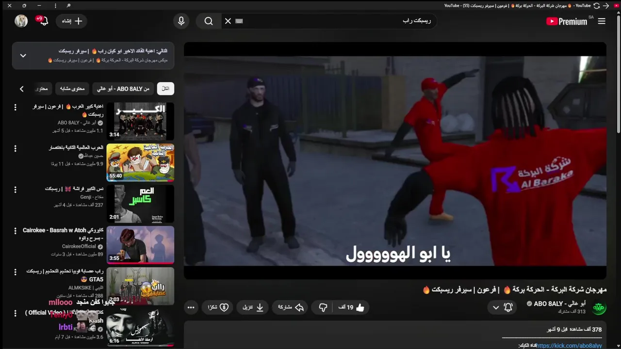Clear the search box with X

228,21
